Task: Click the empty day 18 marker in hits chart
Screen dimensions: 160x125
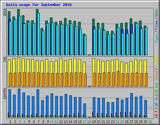Action: coord(89,55)
